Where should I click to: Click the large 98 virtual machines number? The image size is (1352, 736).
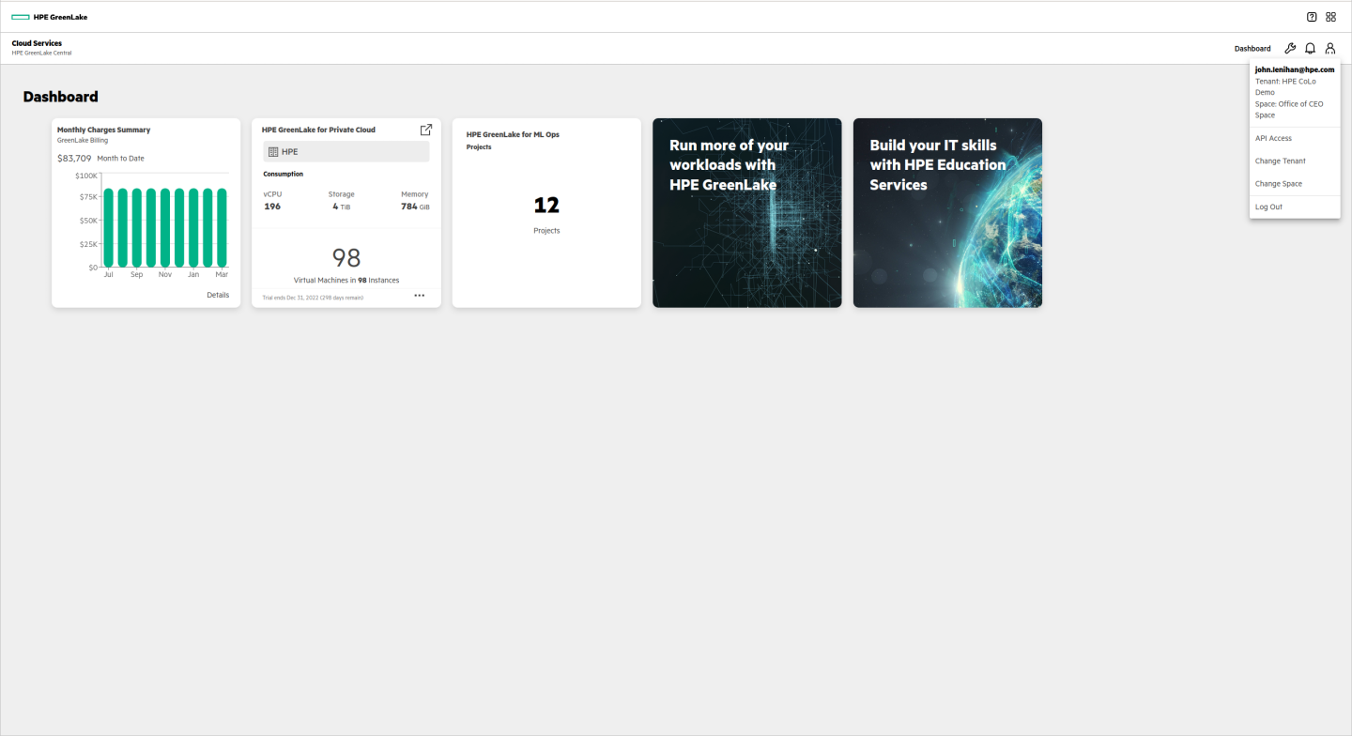[x=346, y=257]
